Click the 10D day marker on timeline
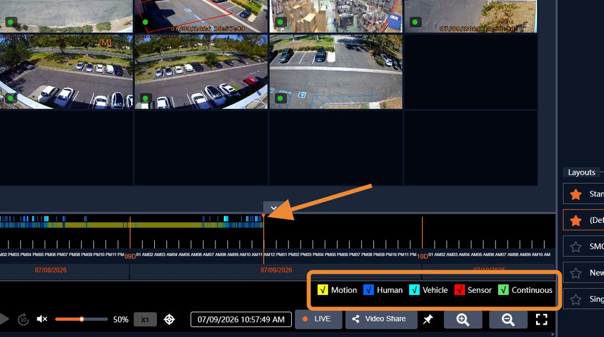 click(423, 256)
